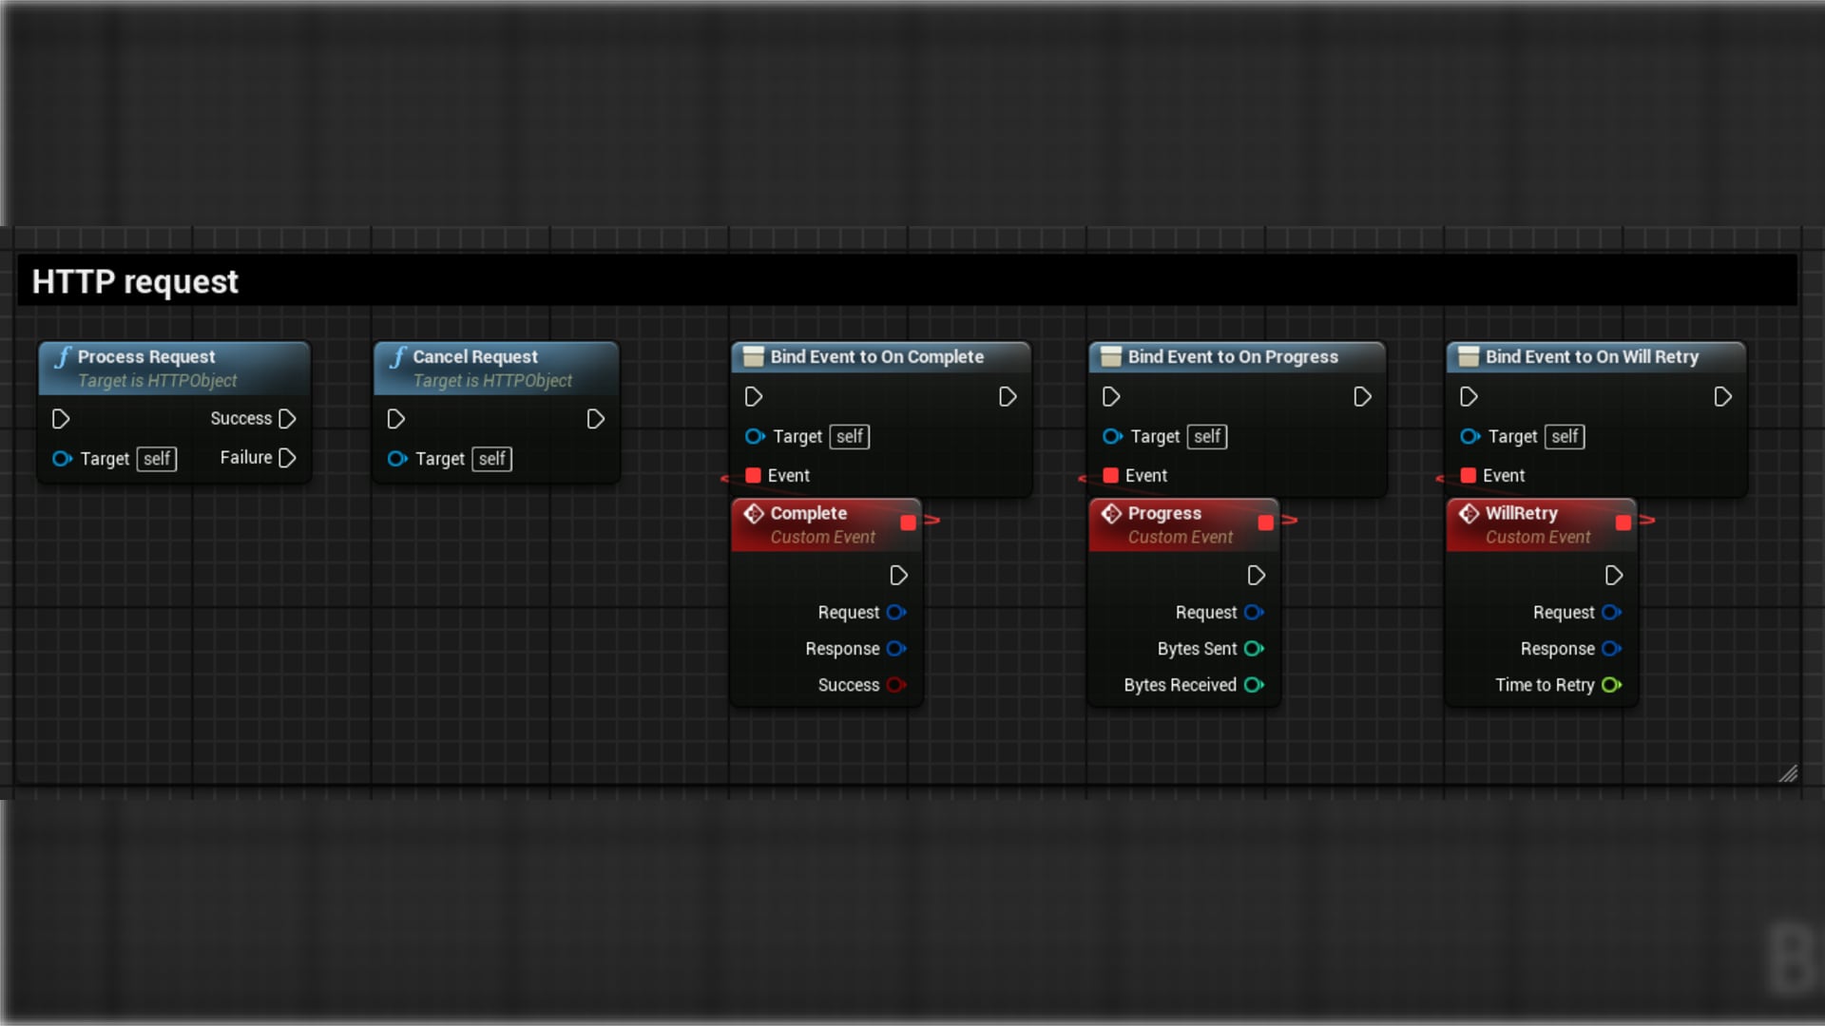Click the Complete custom event delegate output pin

coord(908,522)
